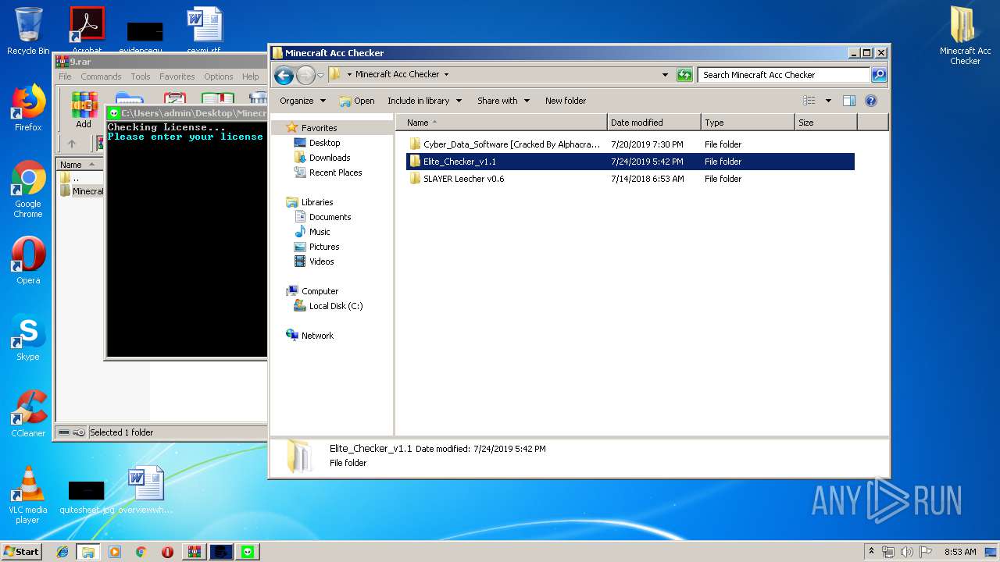The image size is (1000, 562).
Task: Open the Firefox desktop icon
Action: pos(28,108)
